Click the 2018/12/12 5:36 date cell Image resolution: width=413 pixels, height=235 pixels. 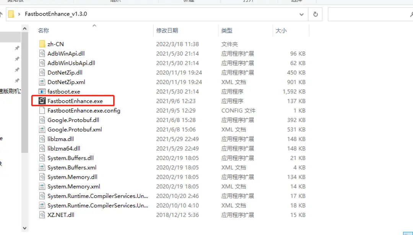pyautogui.click(x=177, y=215)
